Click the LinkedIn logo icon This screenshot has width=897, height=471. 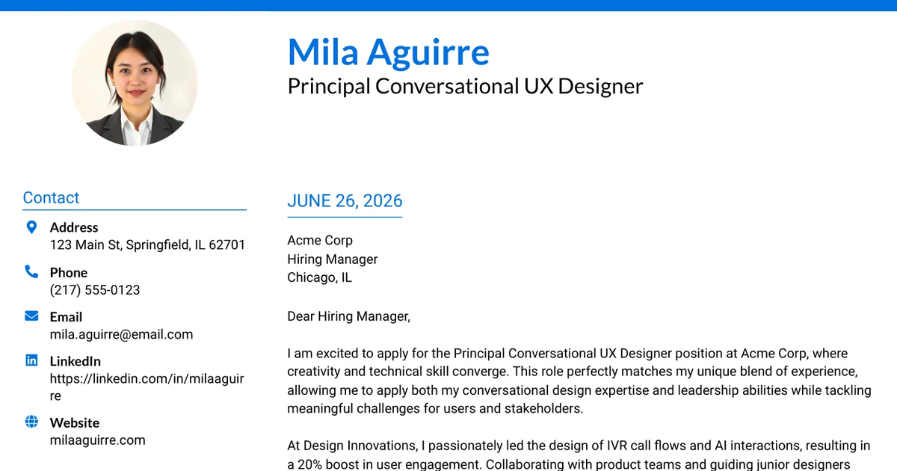(31, 360)
